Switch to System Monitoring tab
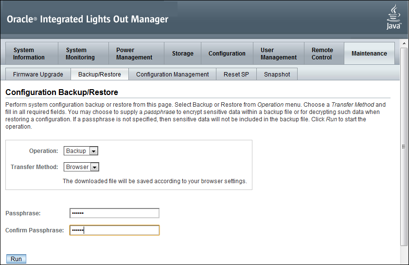The height and width of the screenshot is (265, 409). pyautogui.click(x=83, y=54)
